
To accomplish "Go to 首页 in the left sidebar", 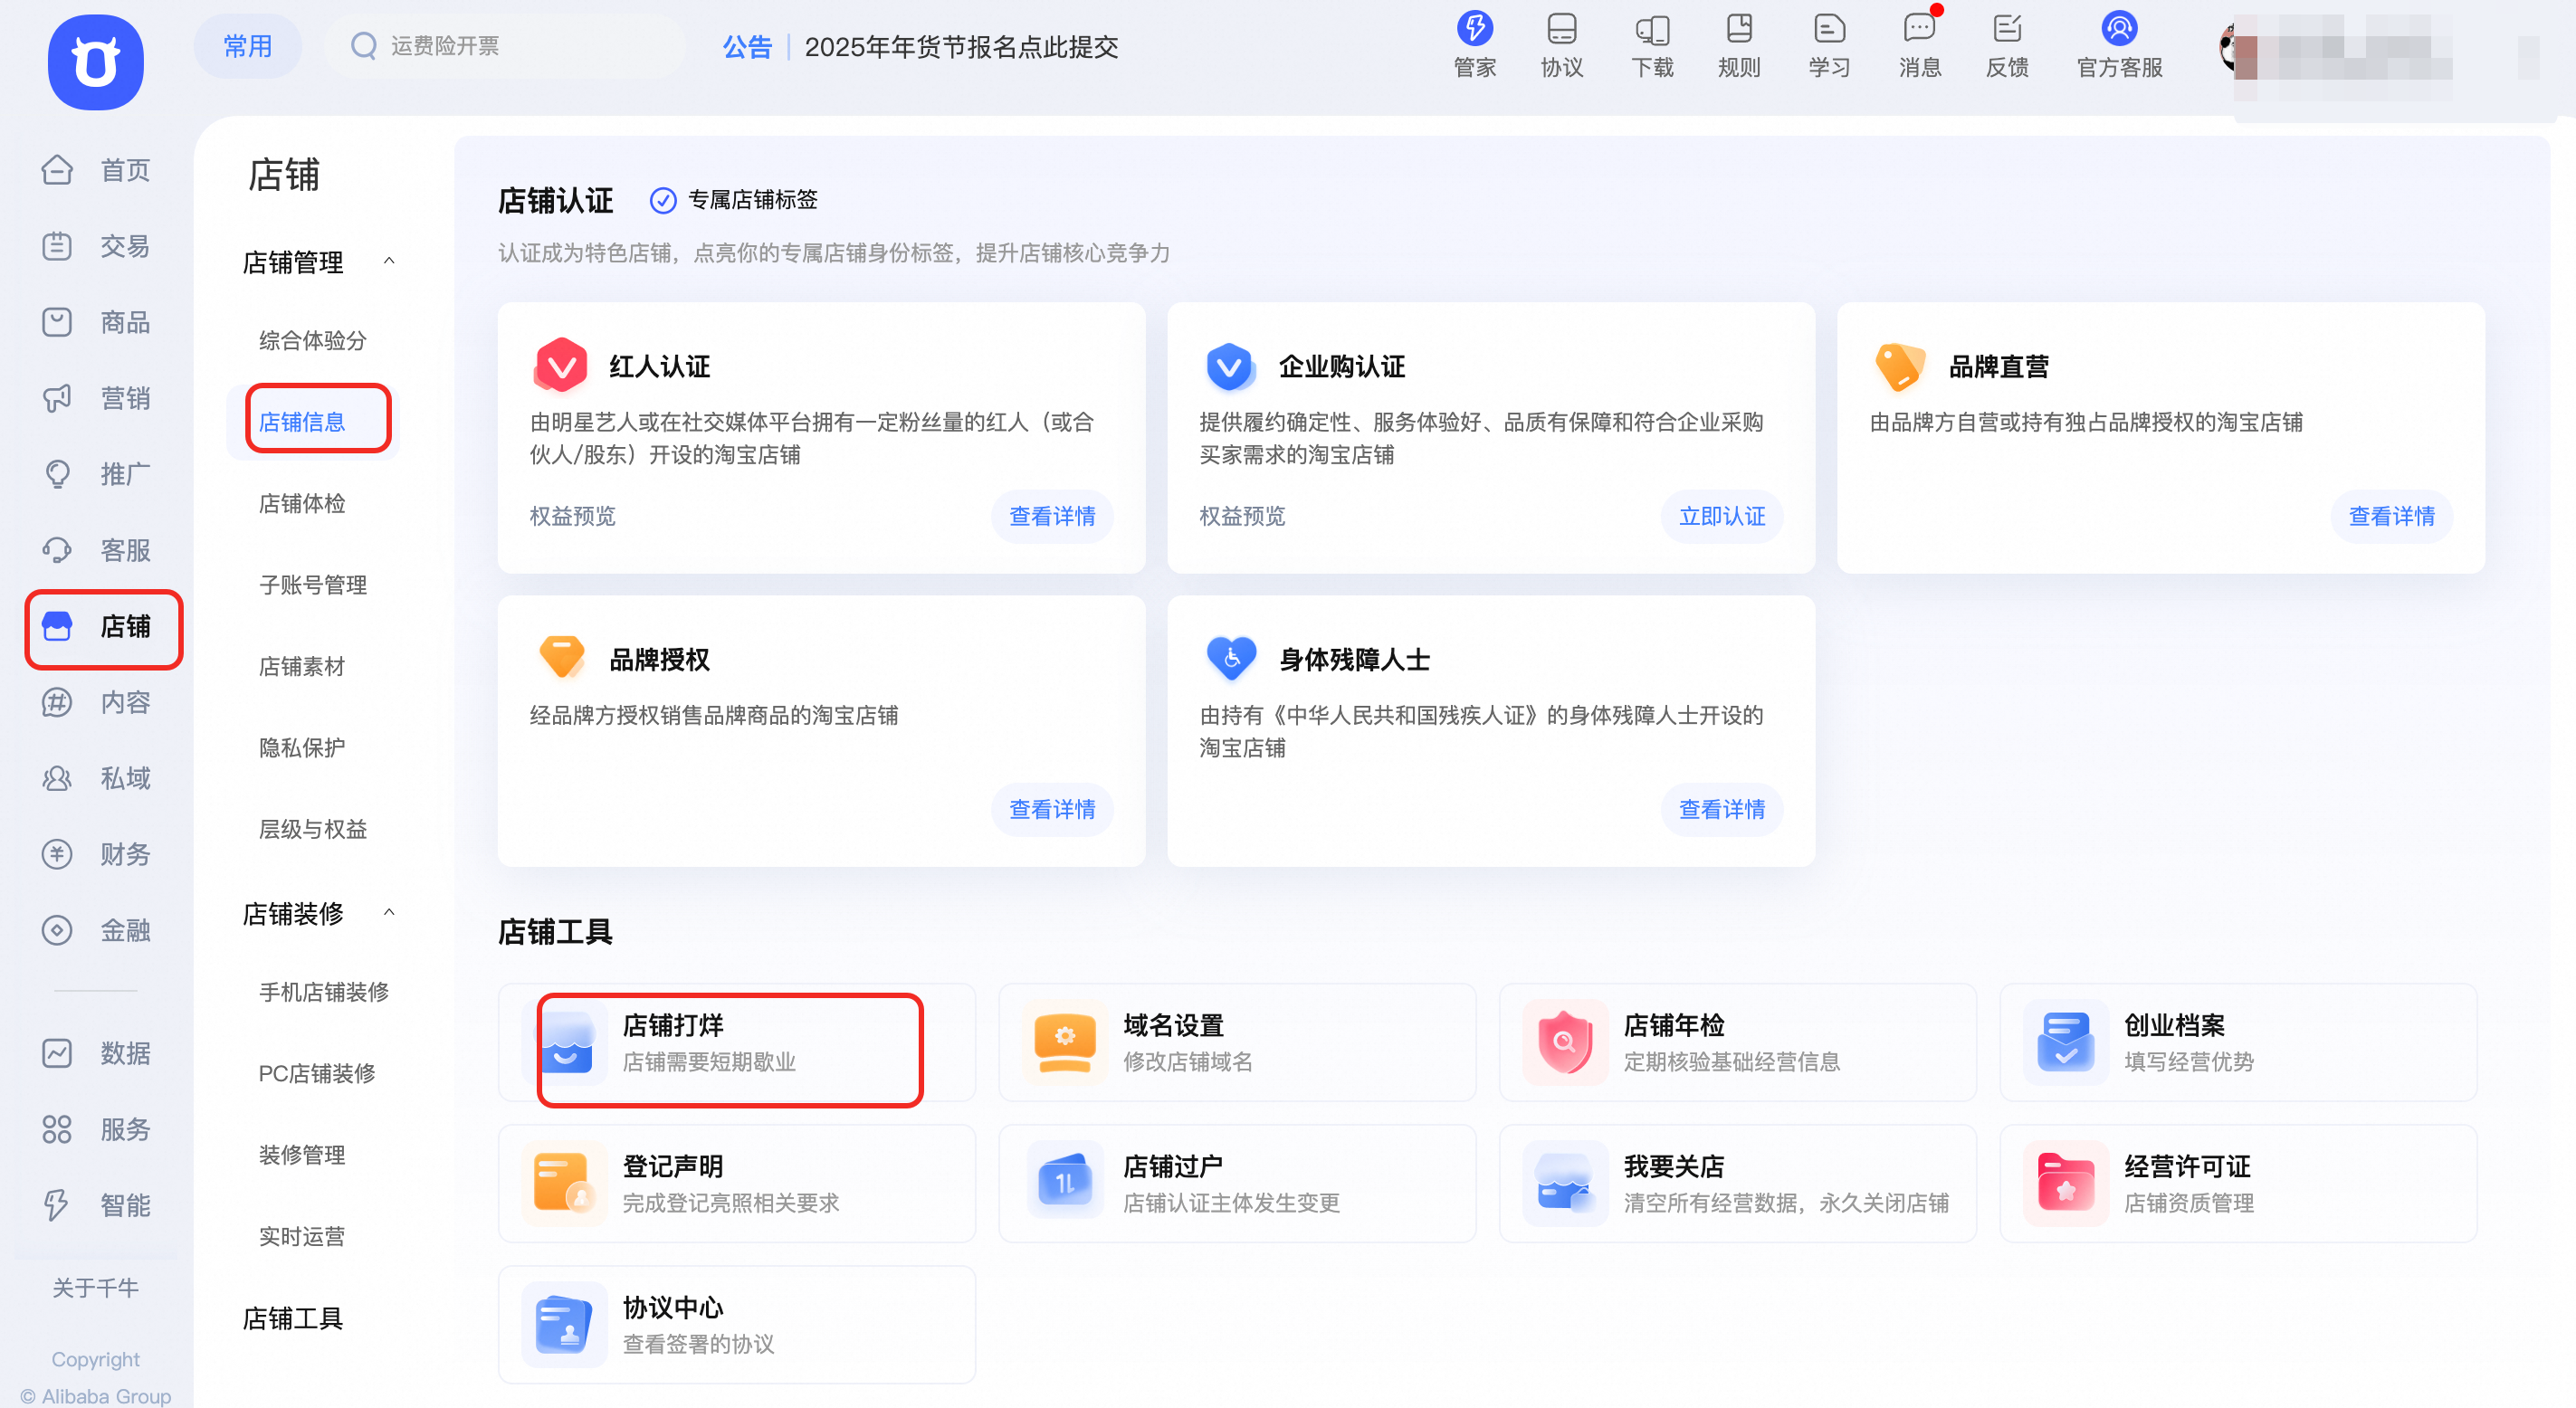I will tap(95, 170).
